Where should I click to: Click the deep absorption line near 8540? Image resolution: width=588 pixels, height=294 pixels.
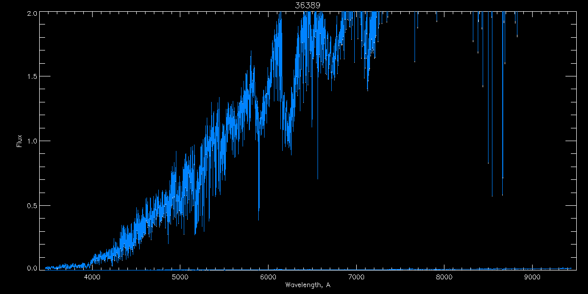coord(492,147)
